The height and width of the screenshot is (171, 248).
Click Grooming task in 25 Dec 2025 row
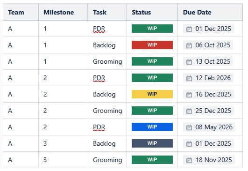[107, 111]
